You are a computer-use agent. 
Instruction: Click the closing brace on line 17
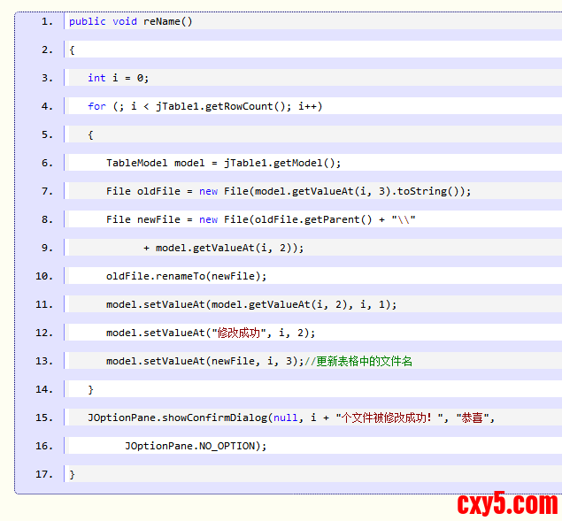point(72,474)
